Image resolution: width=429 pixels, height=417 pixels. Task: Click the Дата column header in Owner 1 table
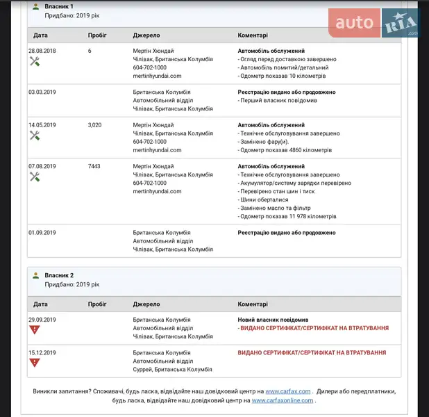tap(40, 35)
